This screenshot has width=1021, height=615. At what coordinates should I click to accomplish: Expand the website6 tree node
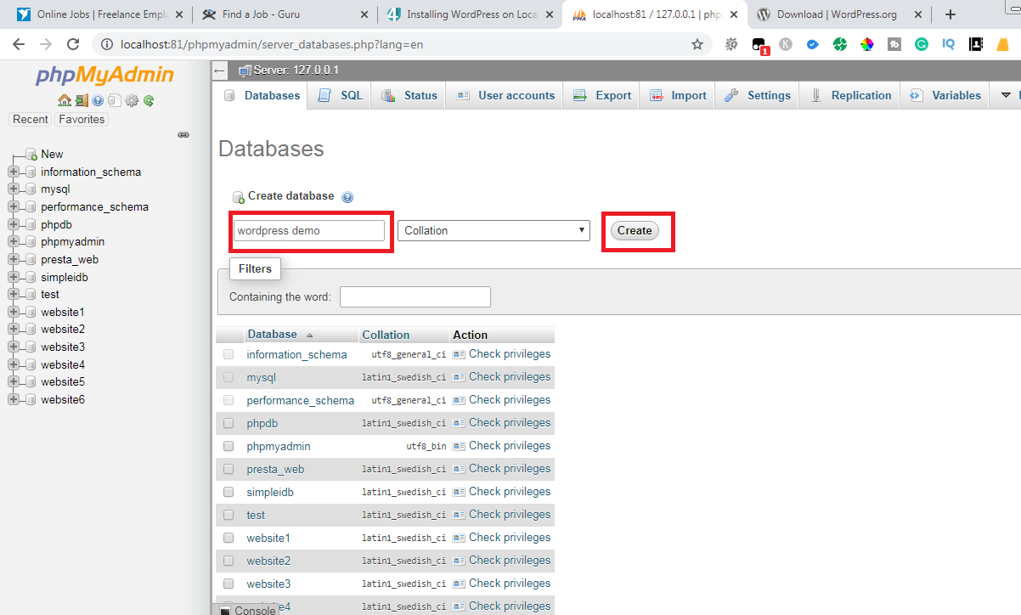coord(14,399)
